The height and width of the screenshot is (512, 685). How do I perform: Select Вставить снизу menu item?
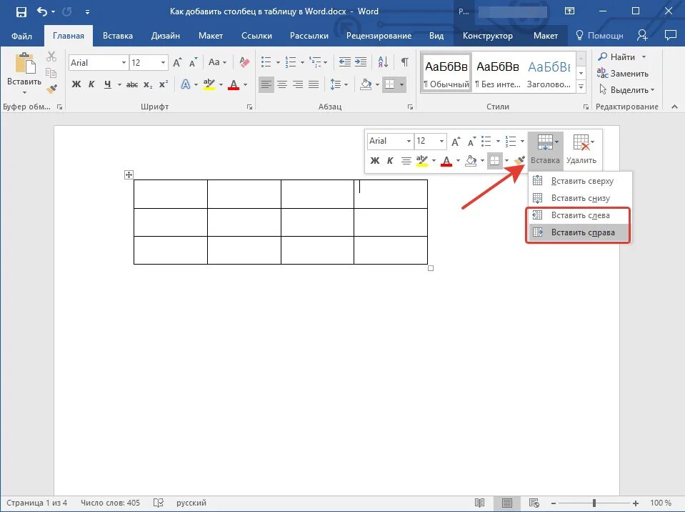[581, 198]
